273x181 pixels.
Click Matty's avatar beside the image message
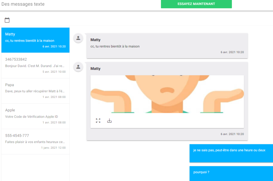(x=78, y=67)
